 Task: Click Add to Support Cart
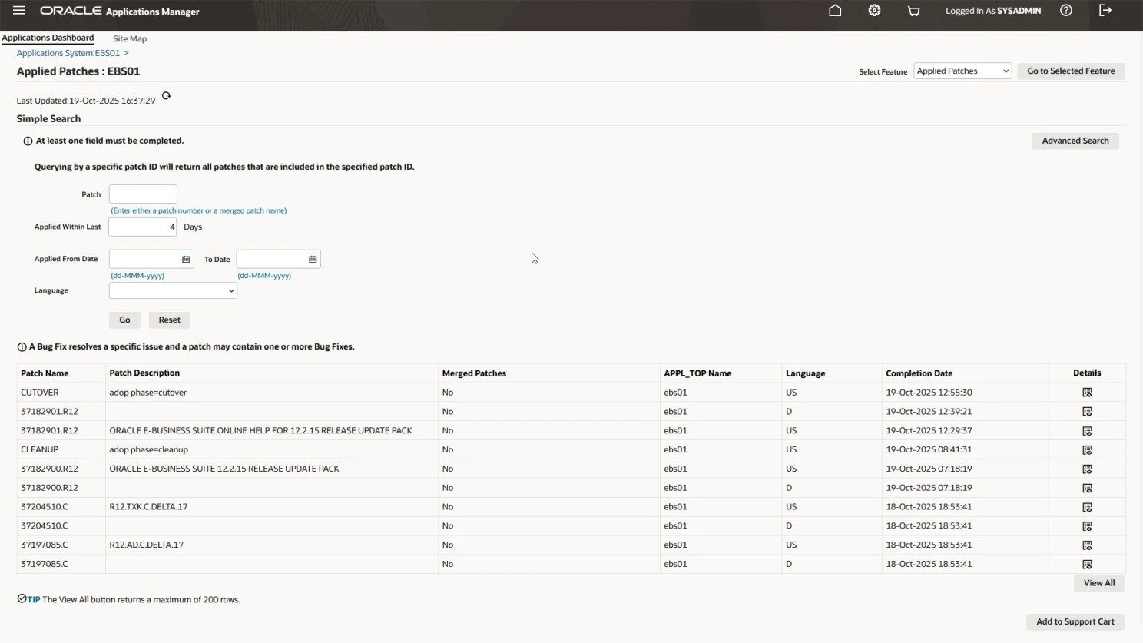tap(1075, 622)
